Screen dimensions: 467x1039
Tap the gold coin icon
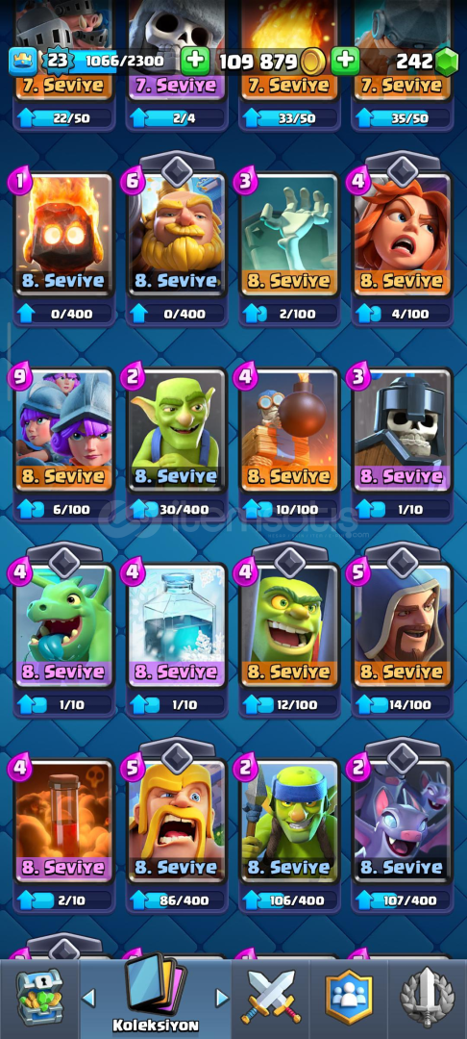pos(312,63)
